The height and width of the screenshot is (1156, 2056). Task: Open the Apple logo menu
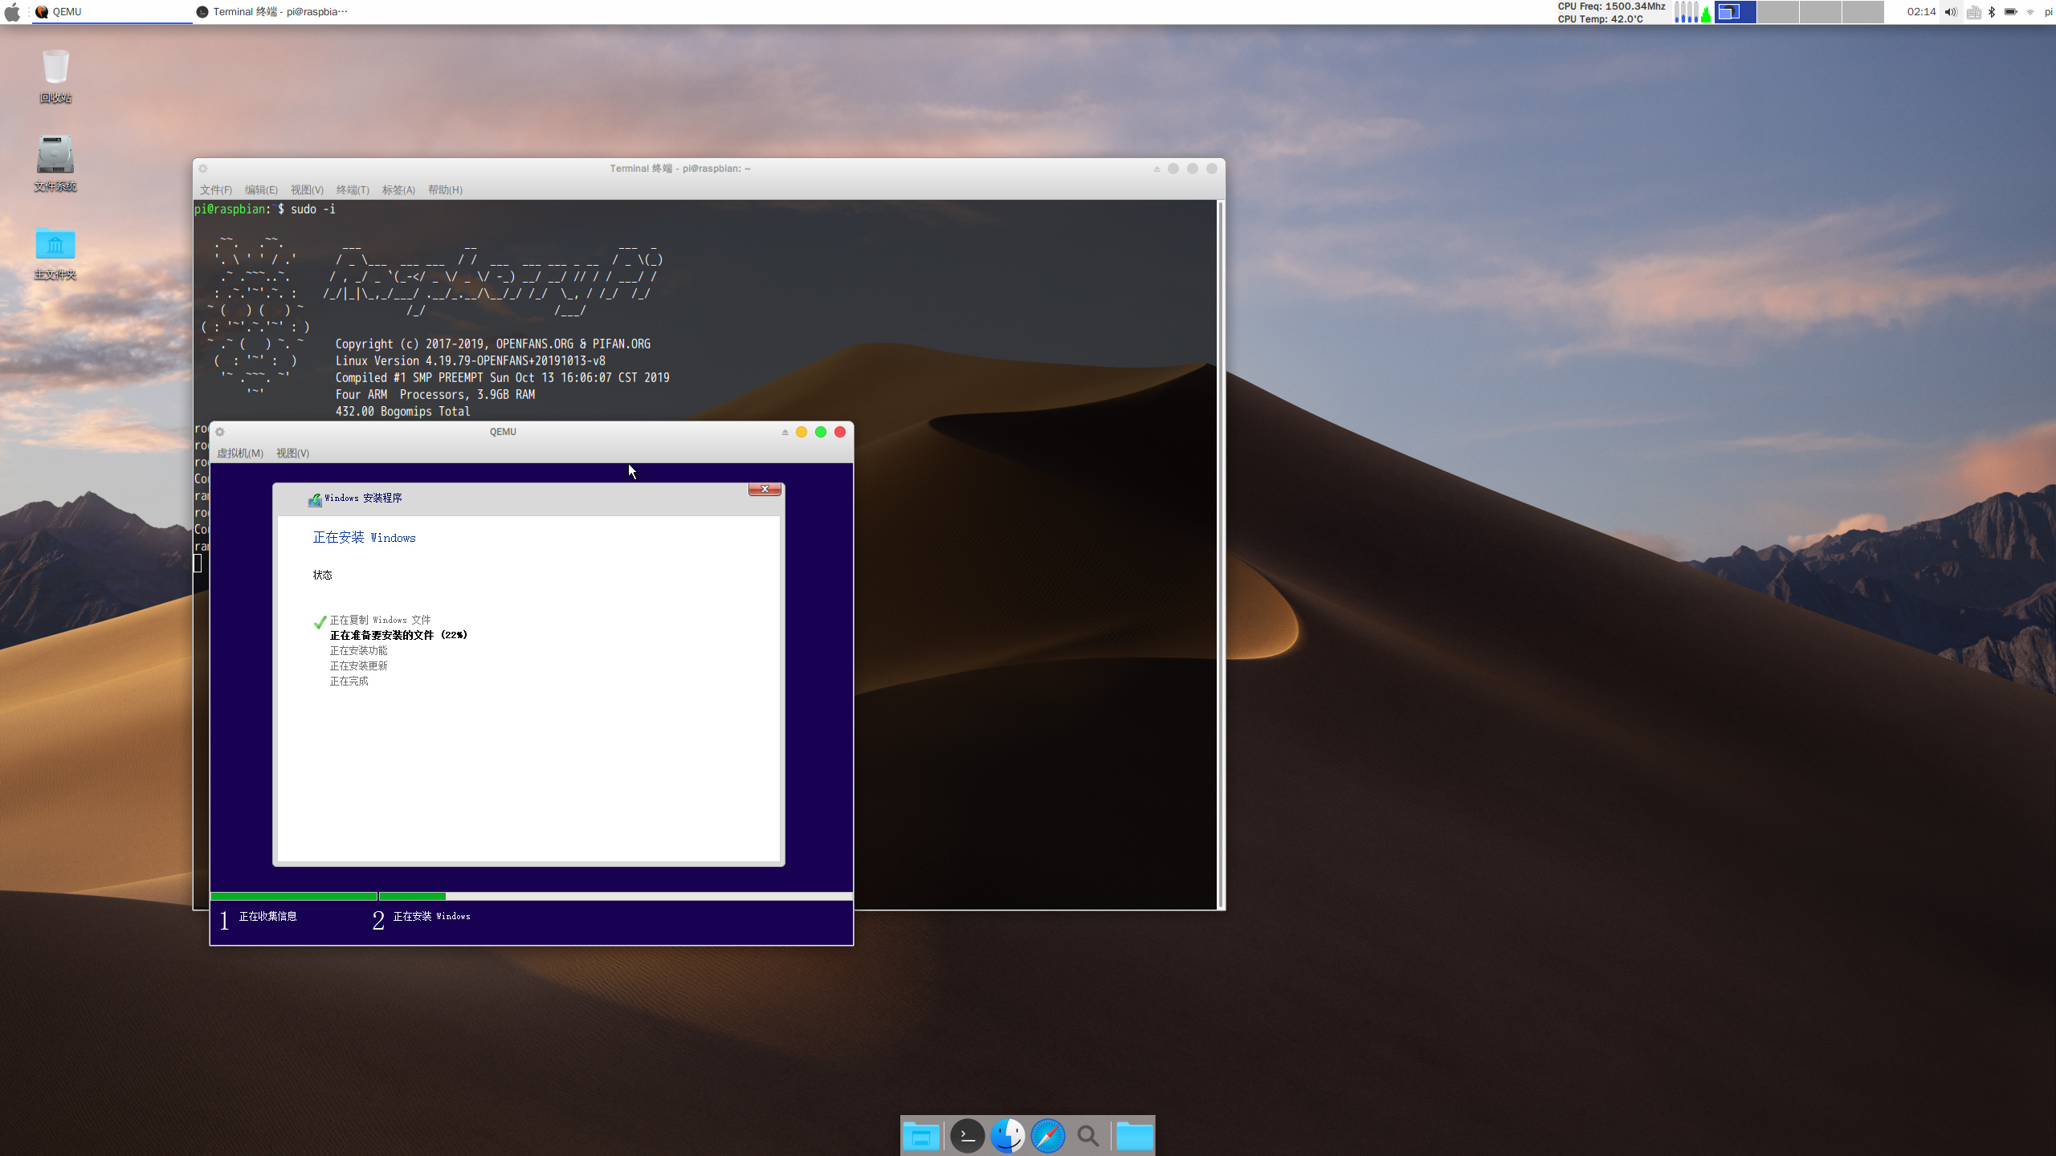pos(12,12)
